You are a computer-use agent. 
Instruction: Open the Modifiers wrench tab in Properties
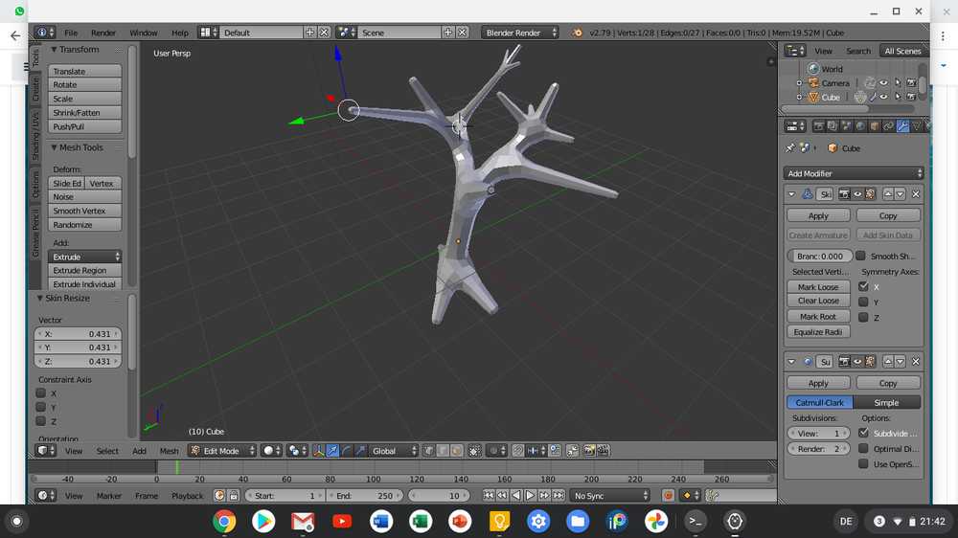point(902,125)
